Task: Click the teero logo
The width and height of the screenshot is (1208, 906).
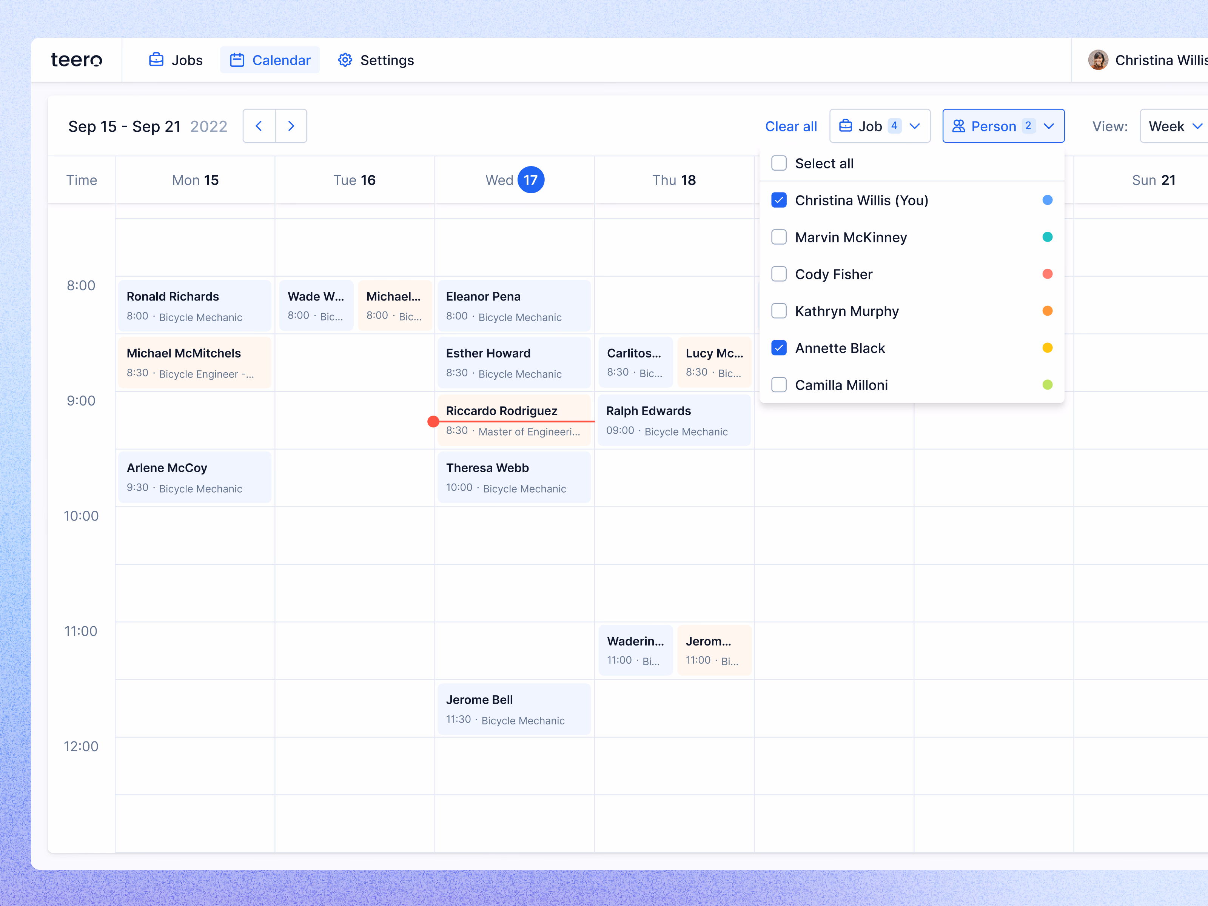Action: 77,60
